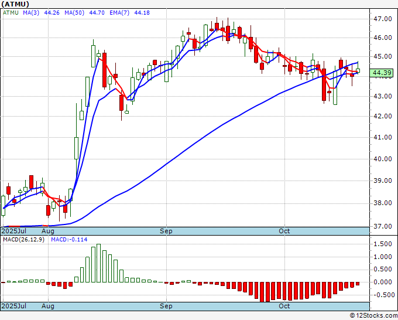Viewport: 398px width, 320px height.
Task: Click Sep on the price chart axis
Action: click(166, 231)
